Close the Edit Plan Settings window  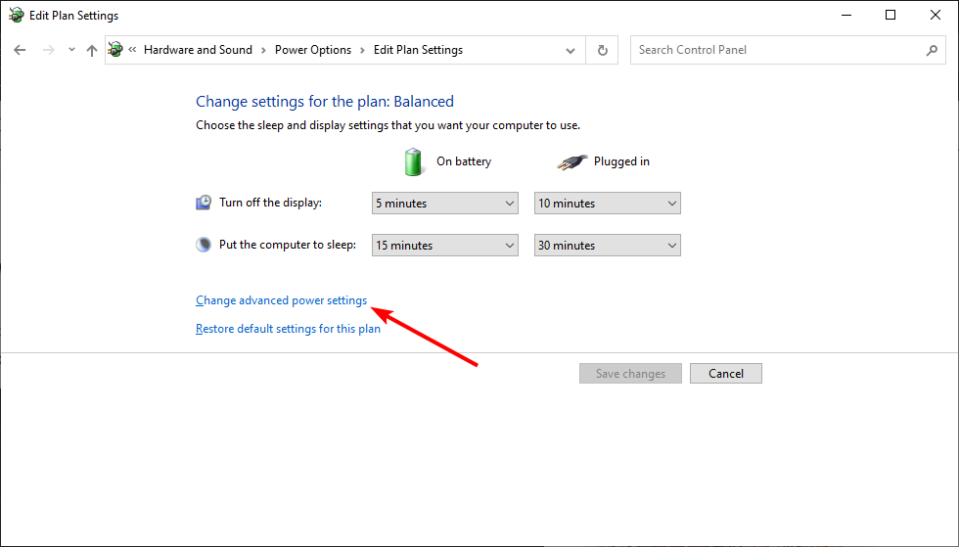coord(936,16)
